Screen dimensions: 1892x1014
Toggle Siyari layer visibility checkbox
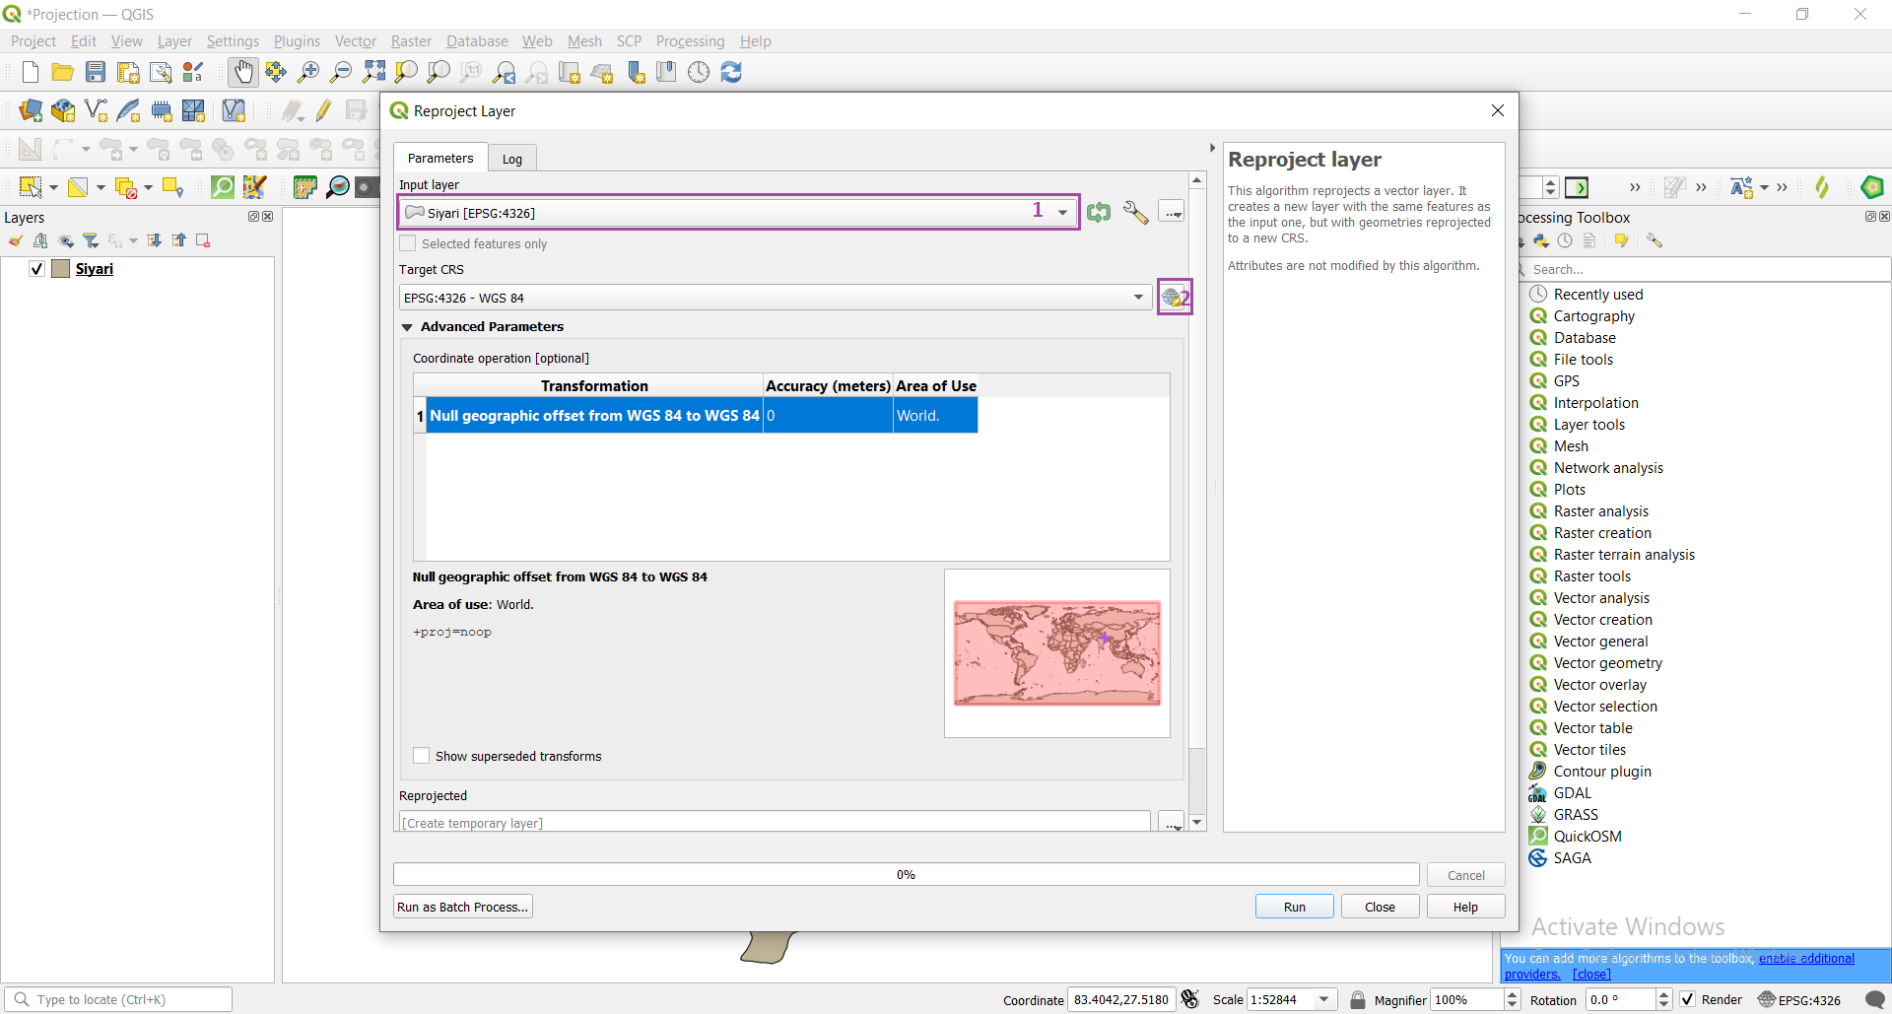(x=36, y=269)
